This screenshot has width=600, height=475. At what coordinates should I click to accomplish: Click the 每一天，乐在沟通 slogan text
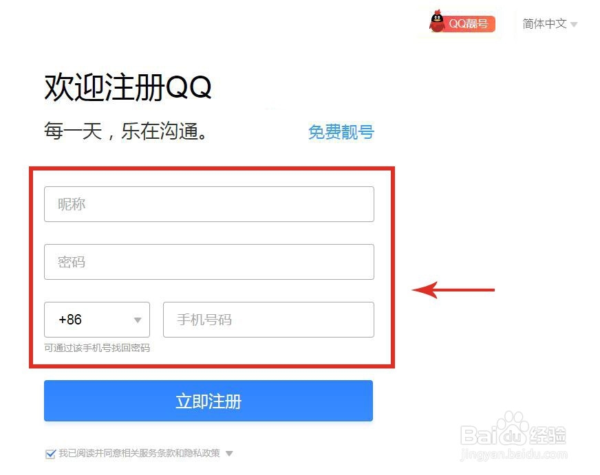[126, 131]
